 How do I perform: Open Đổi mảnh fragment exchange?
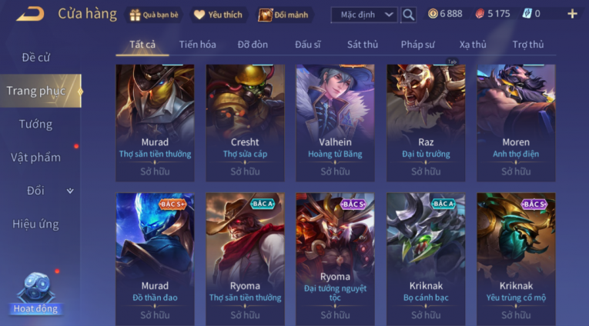(265, 15)
